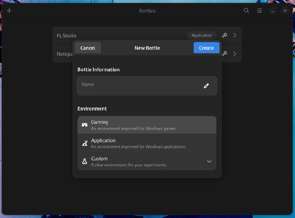Click the flask icon beside Custom
Screen dimensions: 295x218
pyautogui.click(x=84, y=161)
